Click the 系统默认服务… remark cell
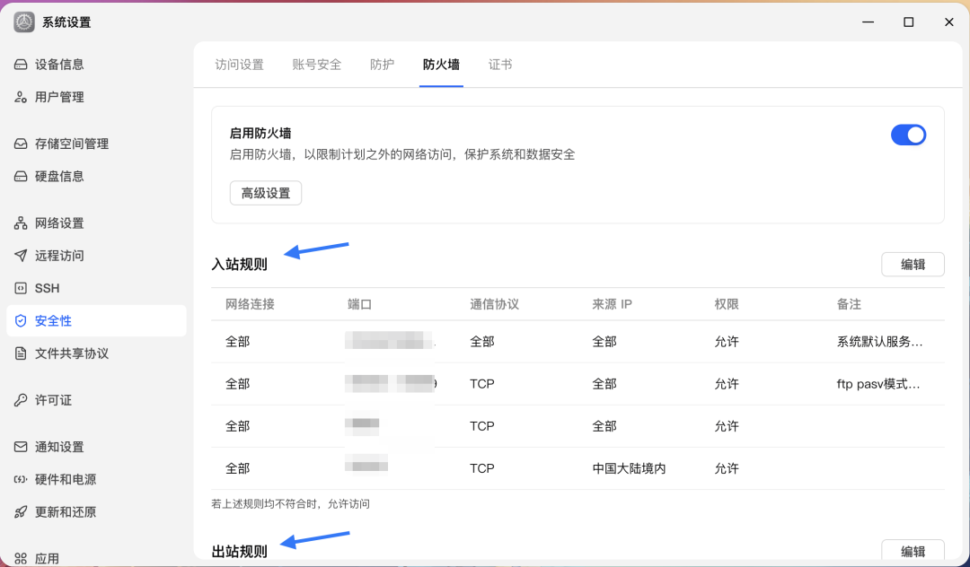Viewport: 970px width, 567px height. coord(879,342)
